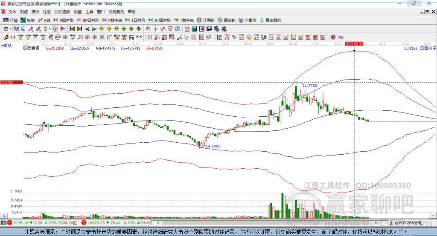
Task: Select the percent % tool
Action: (x=234, y=37)
